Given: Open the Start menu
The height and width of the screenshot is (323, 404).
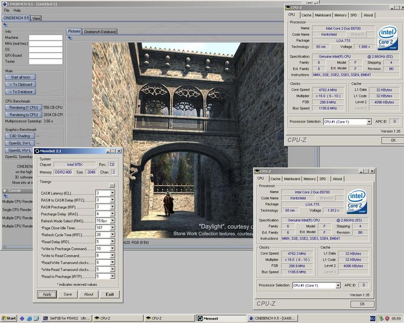Looking at the screenshot, I should (9, 318).
